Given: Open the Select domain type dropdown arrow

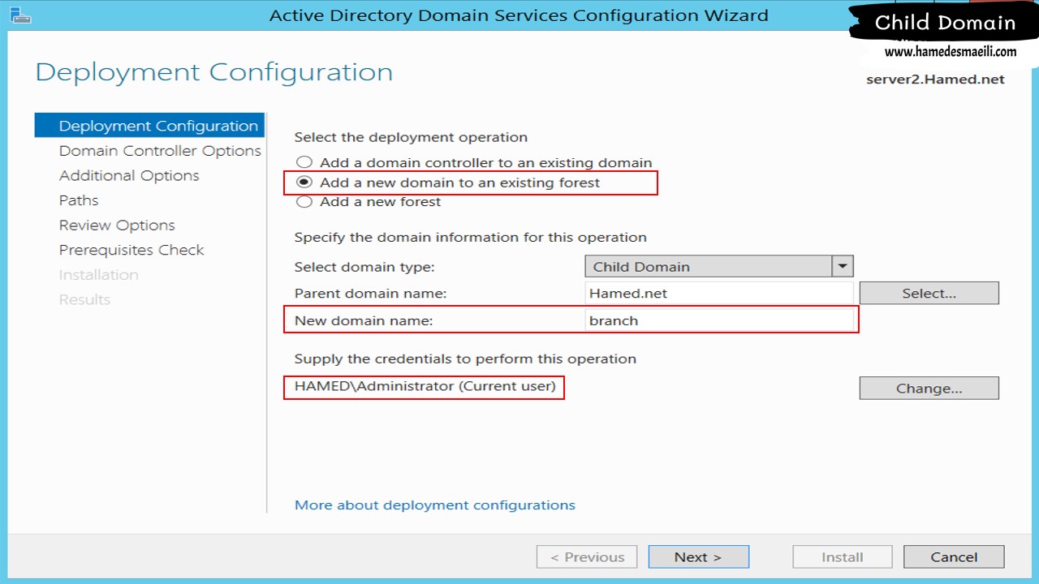Looking at the screenshot, I should tap(842, 266).
